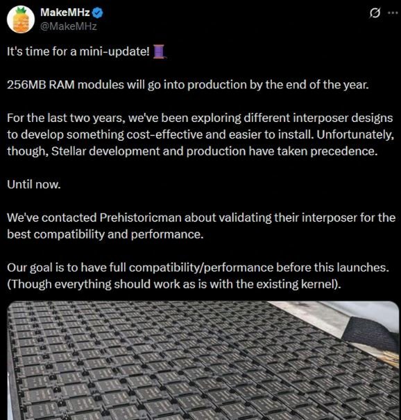Click the purple thread spool emoji

click(x=160, y=51)
